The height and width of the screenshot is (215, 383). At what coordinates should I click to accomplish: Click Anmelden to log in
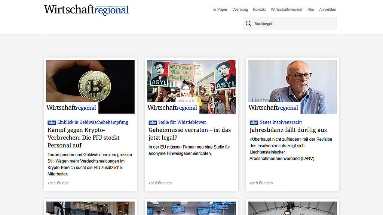[327, 9]
